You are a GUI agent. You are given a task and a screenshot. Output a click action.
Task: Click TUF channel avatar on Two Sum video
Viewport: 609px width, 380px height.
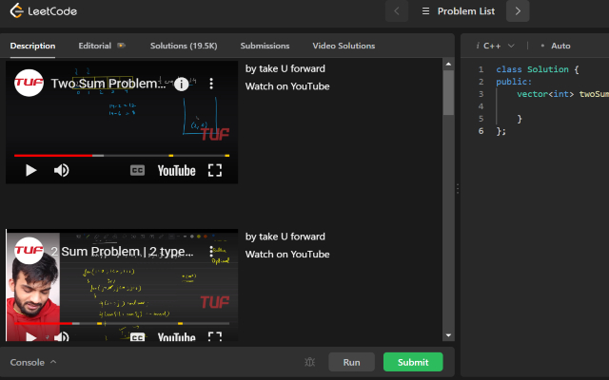click(x=29, y=83)
